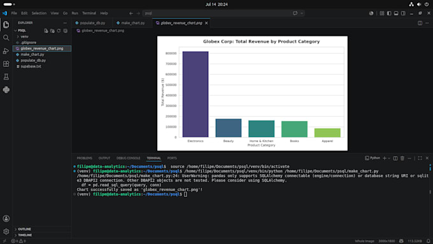The width and height of the screenshot is (433, 244).
Task: Open the Run and Debug view
Action: coord(6,51)
